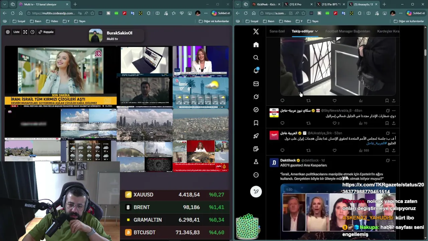
Task: Click Sohbet et Copilot in Multi tv window
Action: tap(221, 13)
